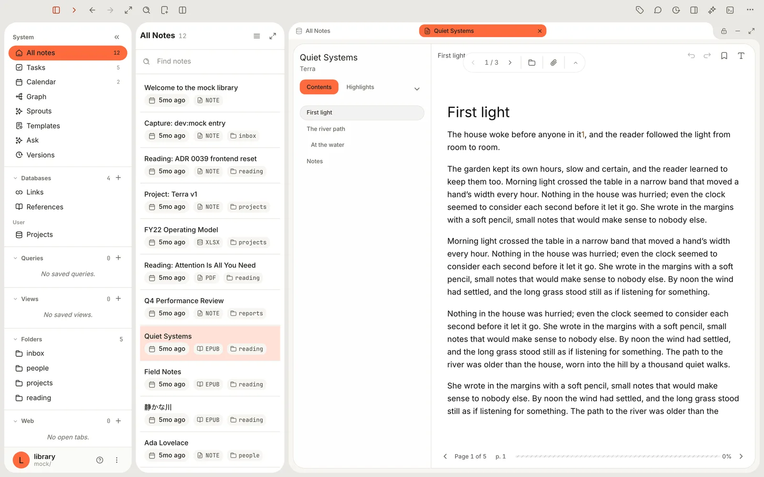Collapse the Views section
The width and height of the screenshot is (764, 477).
point(15,299)
